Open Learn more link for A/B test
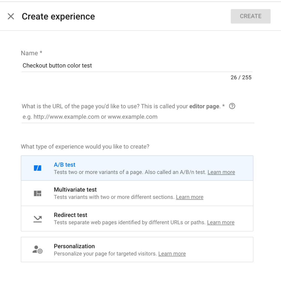The width and height of the screenshot is (281, 284). [x=221, y=172]
